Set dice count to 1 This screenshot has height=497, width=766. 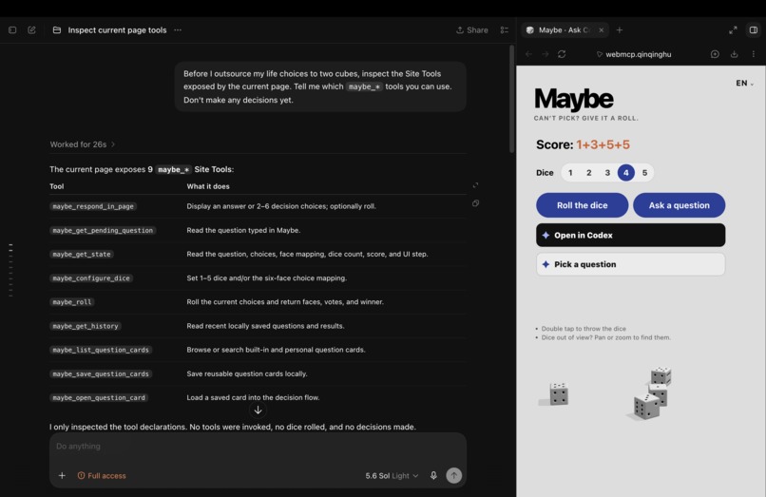[570, 173]
